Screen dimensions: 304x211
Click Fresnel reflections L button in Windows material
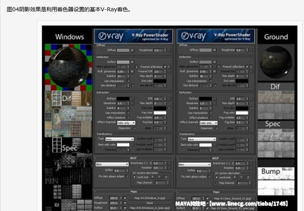coord(169,67)
